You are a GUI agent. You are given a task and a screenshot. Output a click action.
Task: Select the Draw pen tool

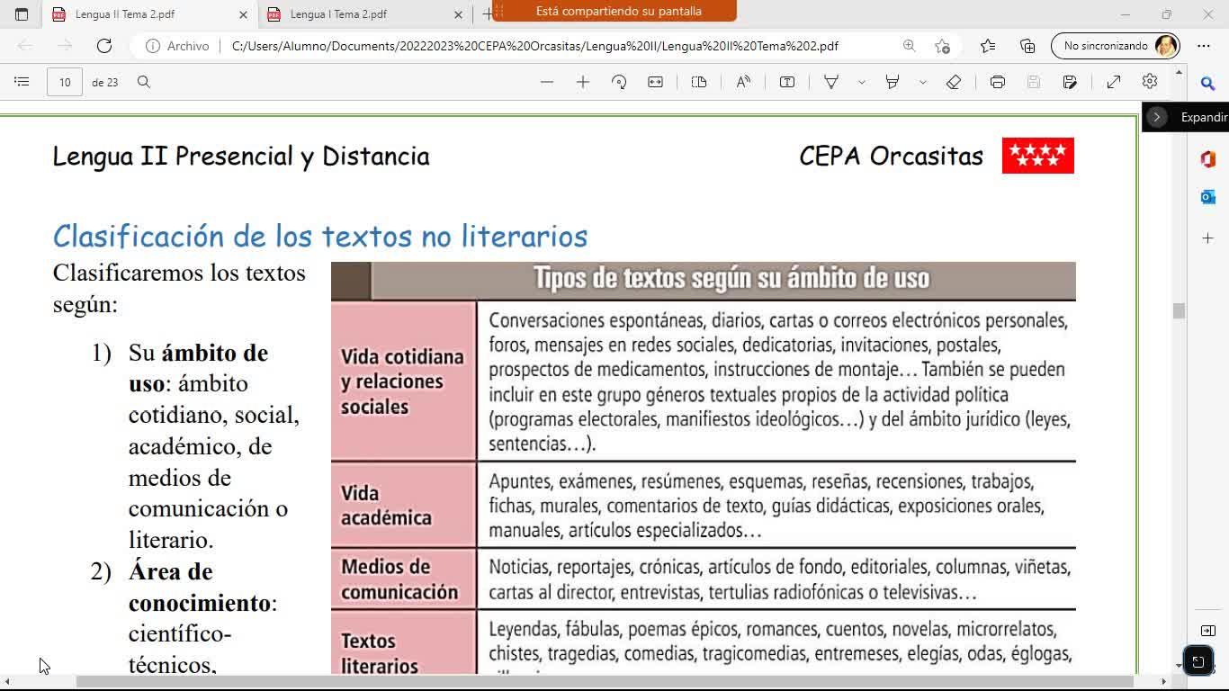point(831,82)
